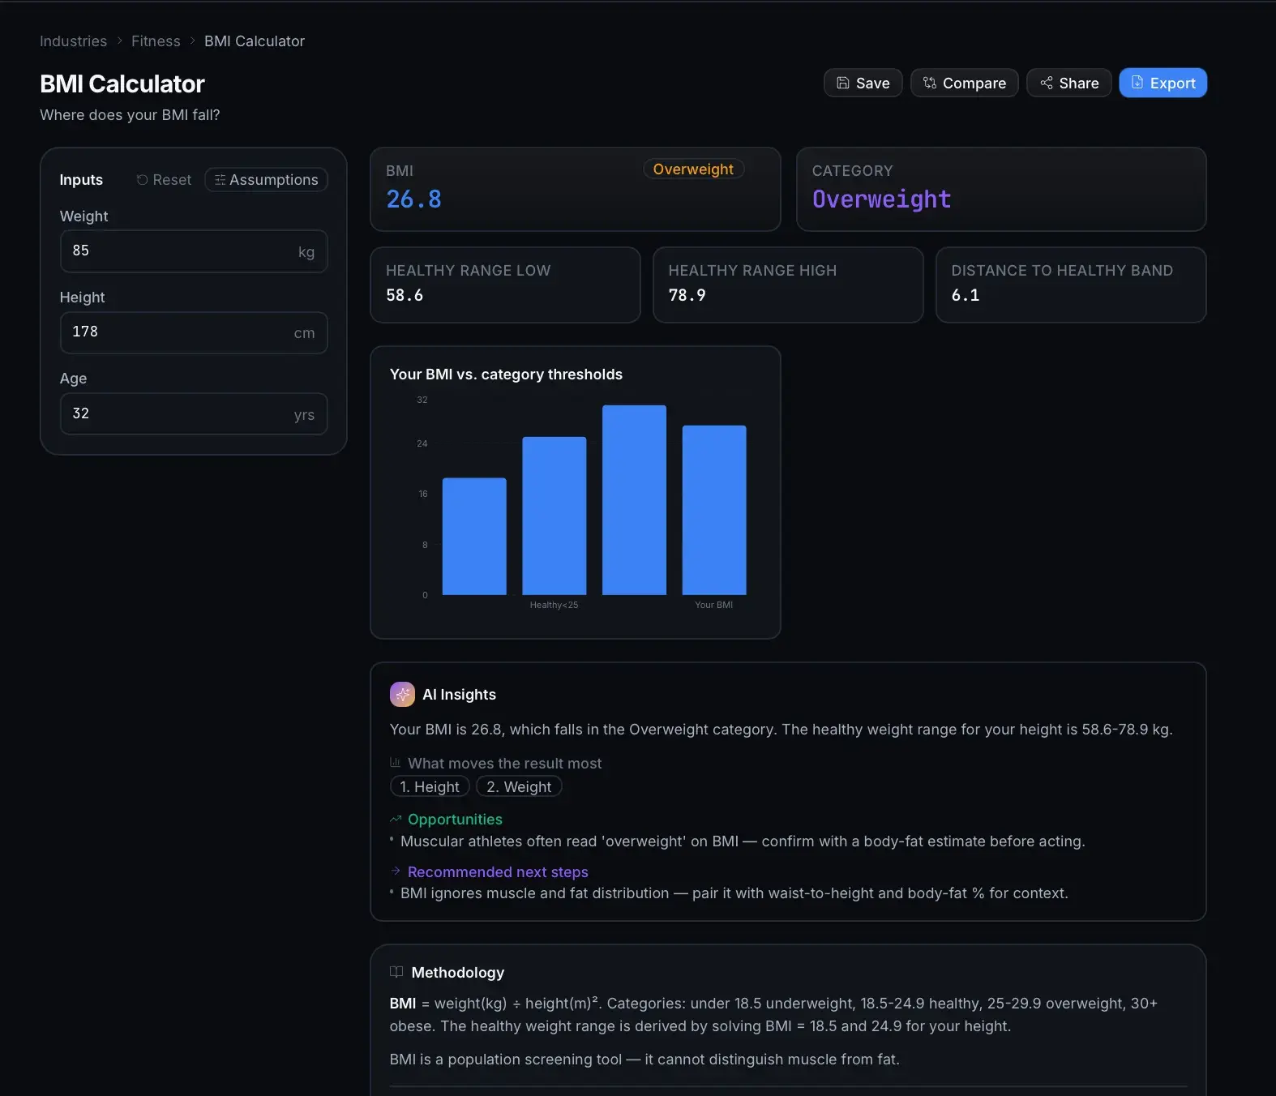
Task: Click the BMI value 26.8
Action: point(413,199)
